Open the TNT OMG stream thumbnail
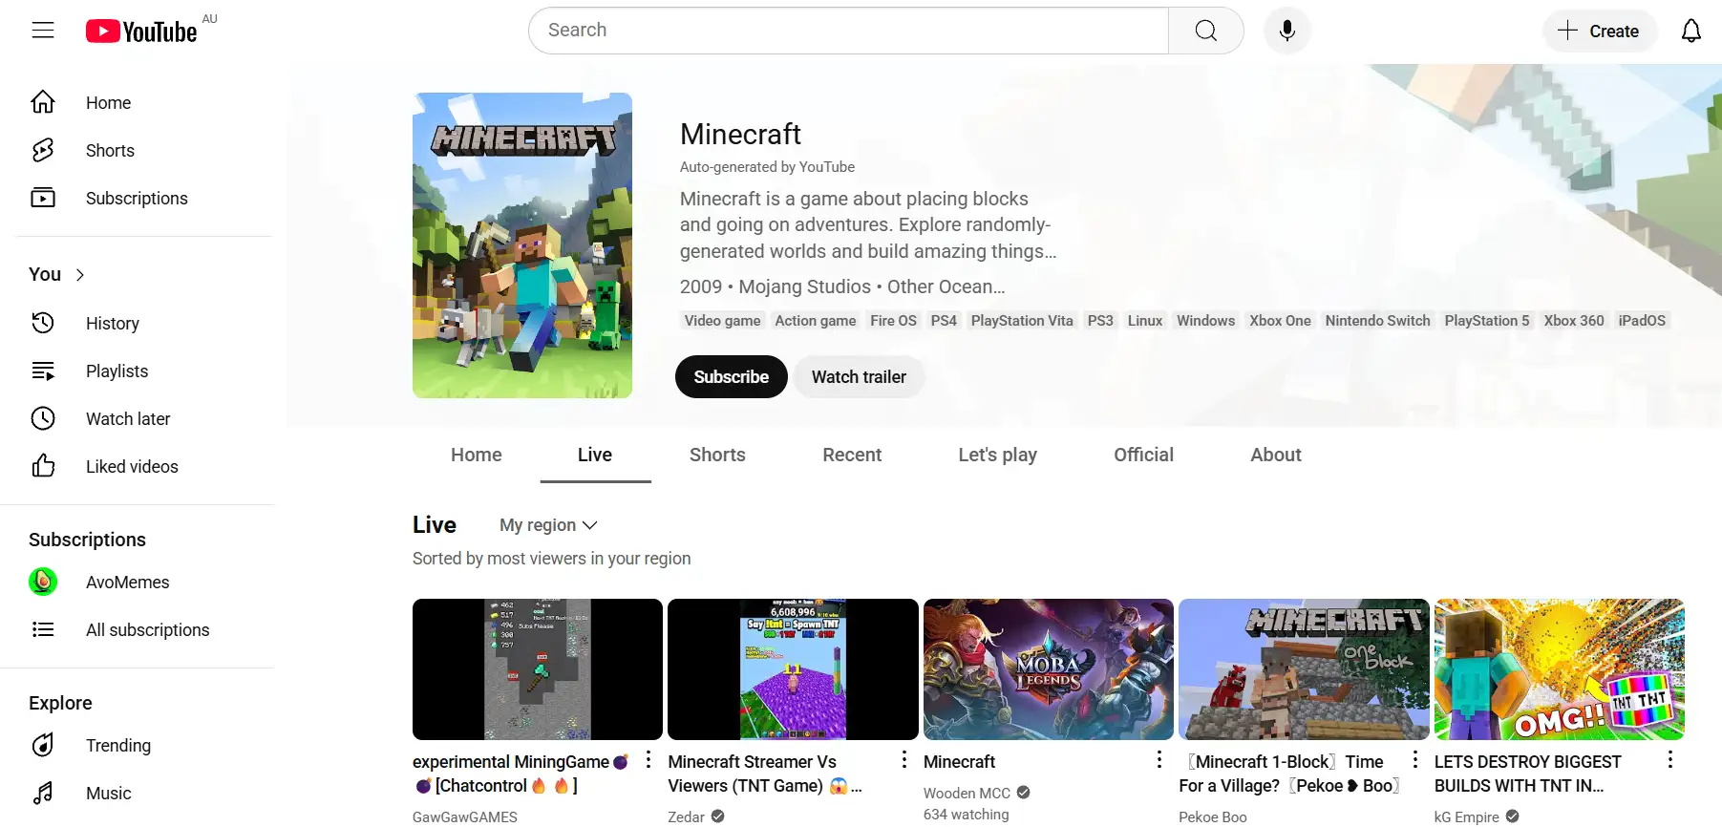Viewport: 1722px width, 827px height. [x=1560, y=669]
